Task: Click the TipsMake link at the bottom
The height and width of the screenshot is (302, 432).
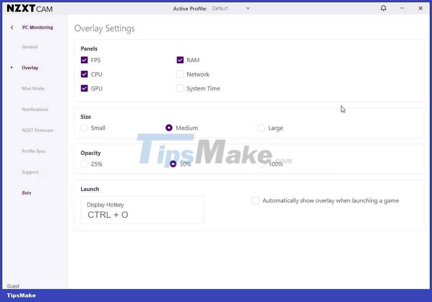Action: coord(21,295)
